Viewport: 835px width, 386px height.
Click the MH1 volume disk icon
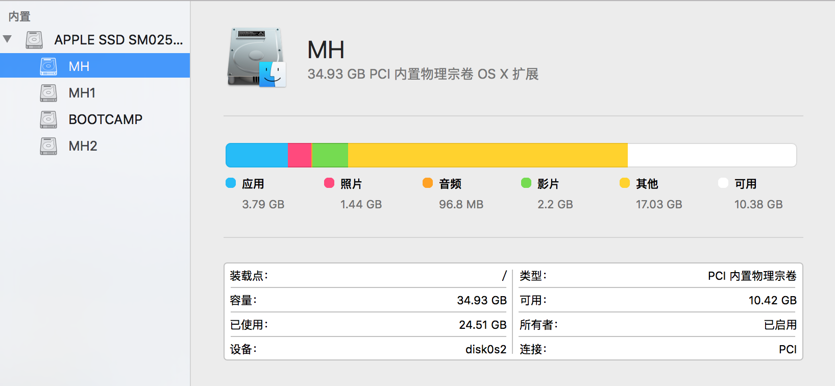48,93
